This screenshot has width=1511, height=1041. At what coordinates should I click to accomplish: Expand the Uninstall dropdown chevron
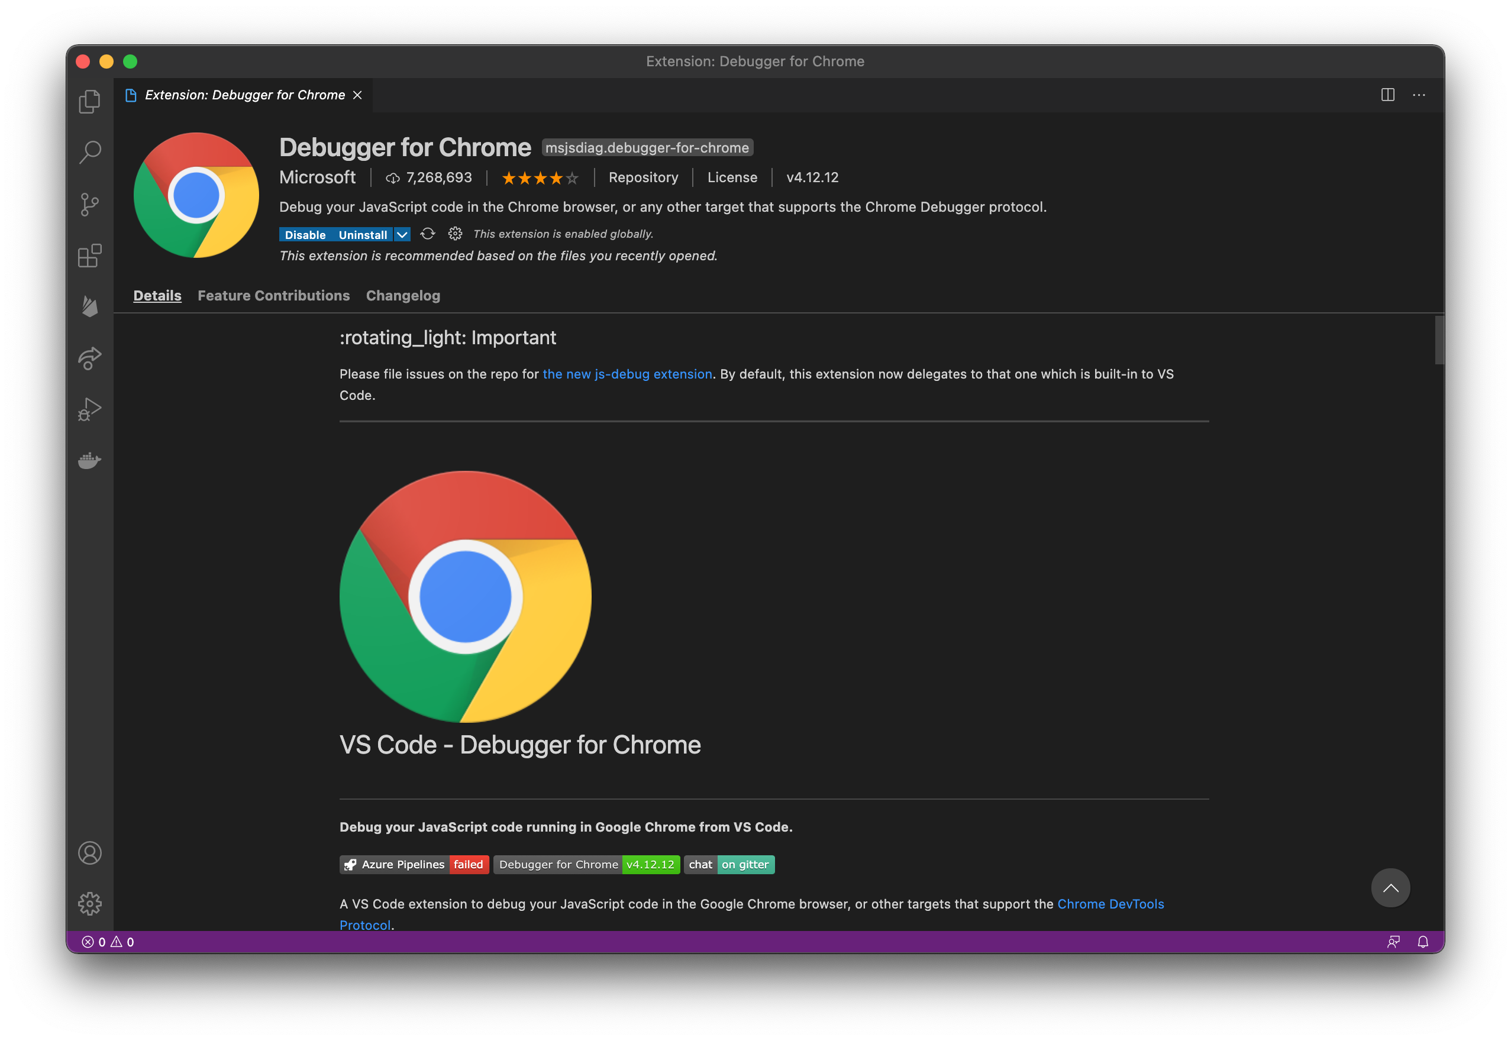tap(402, 234)
